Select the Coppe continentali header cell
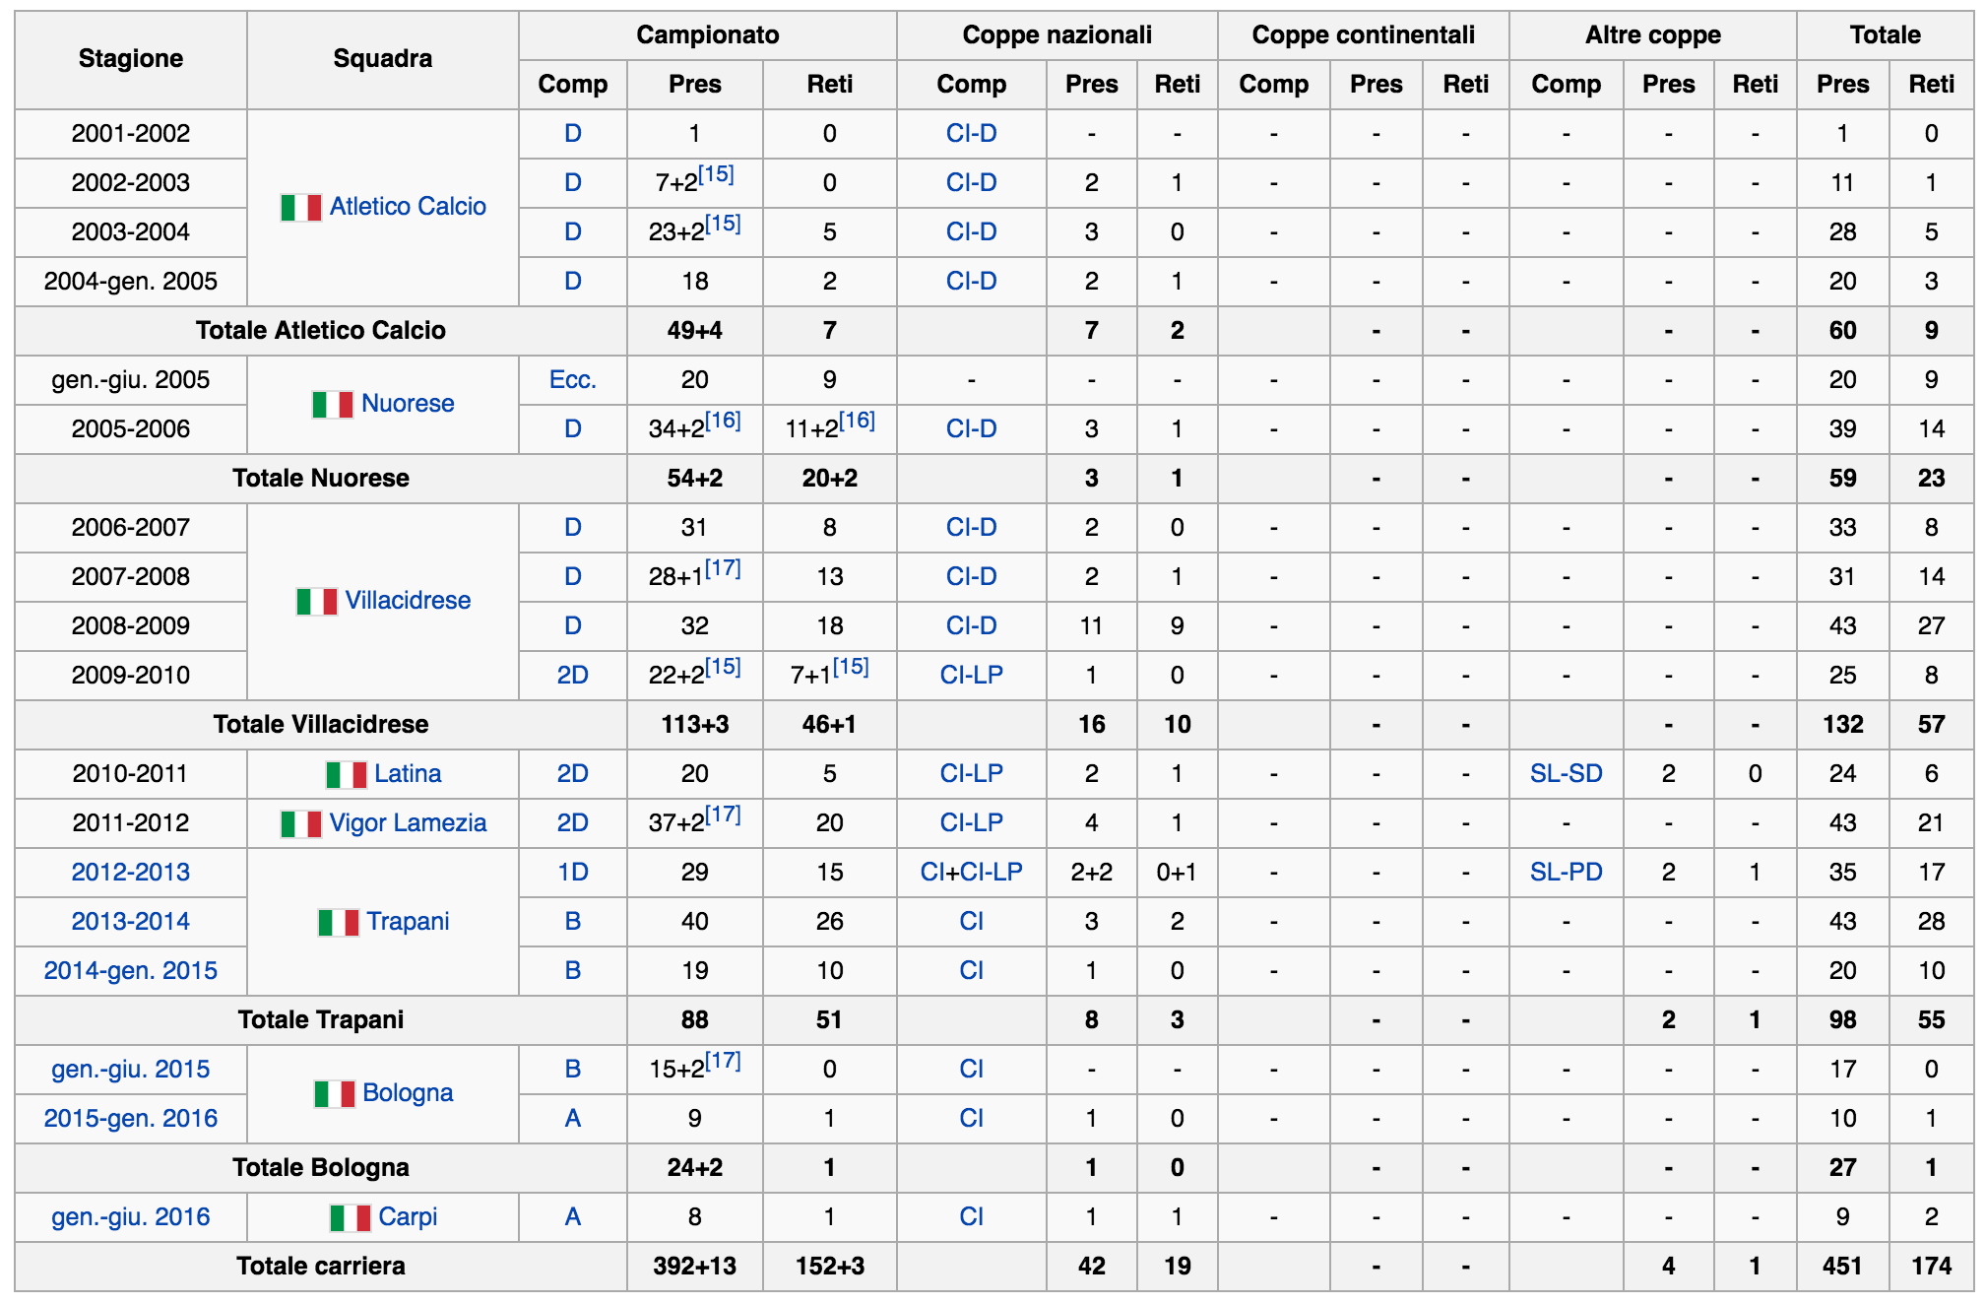The image size is (1985, 1304). [x=1364, y=35]
